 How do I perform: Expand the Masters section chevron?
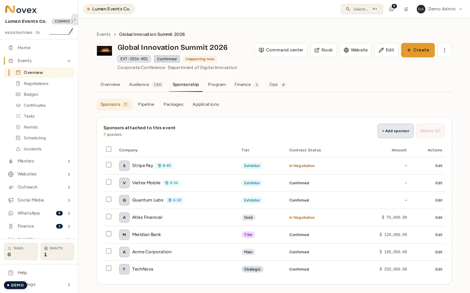point(69,161)
